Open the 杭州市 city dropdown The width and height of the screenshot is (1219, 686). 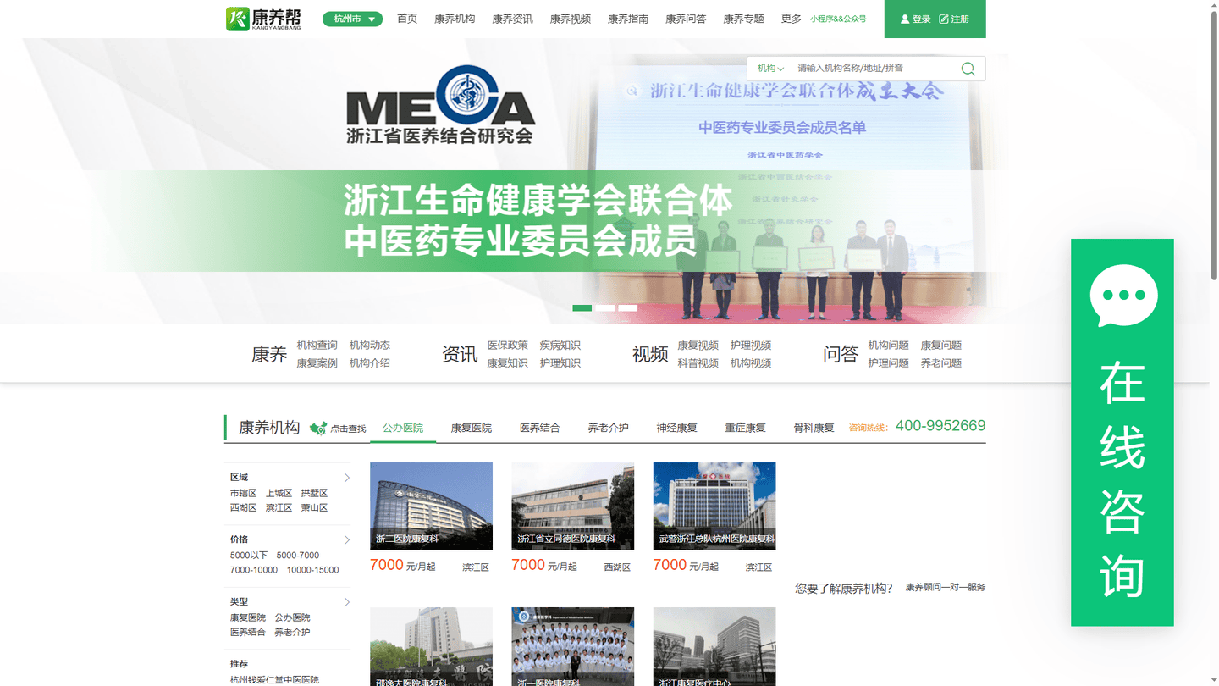[x=352, y=19]
